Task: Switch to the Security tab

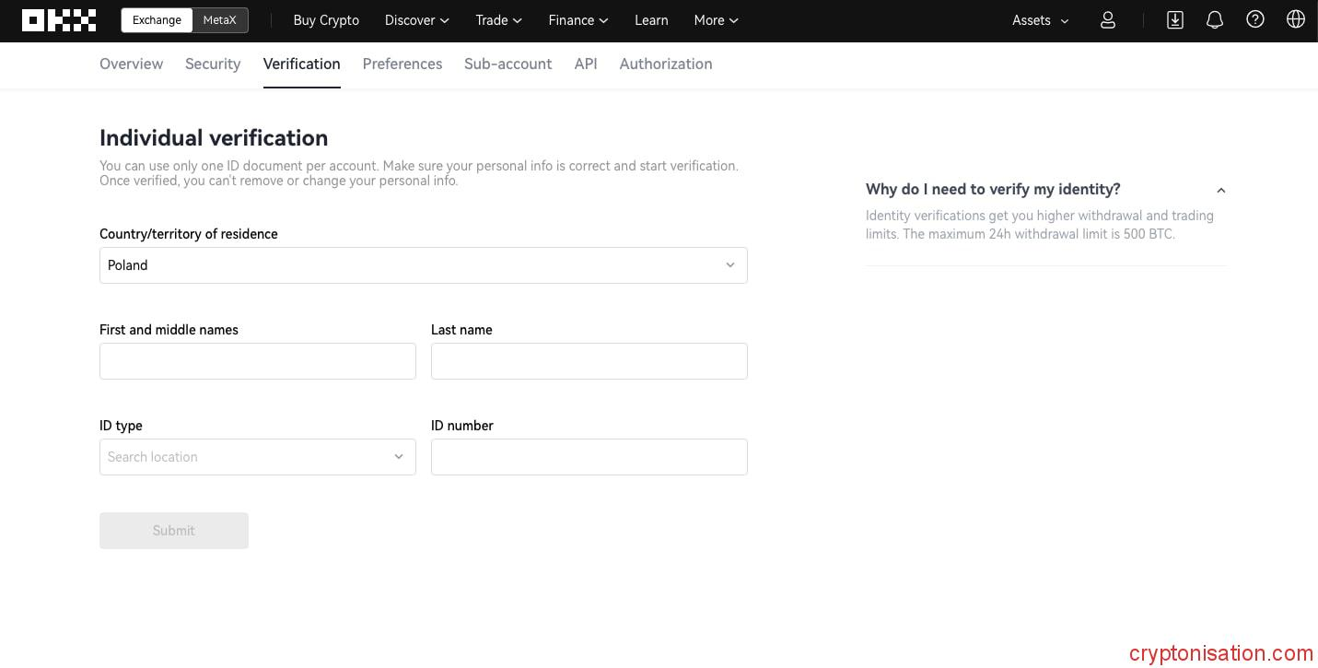Action: tap(213, 64)
